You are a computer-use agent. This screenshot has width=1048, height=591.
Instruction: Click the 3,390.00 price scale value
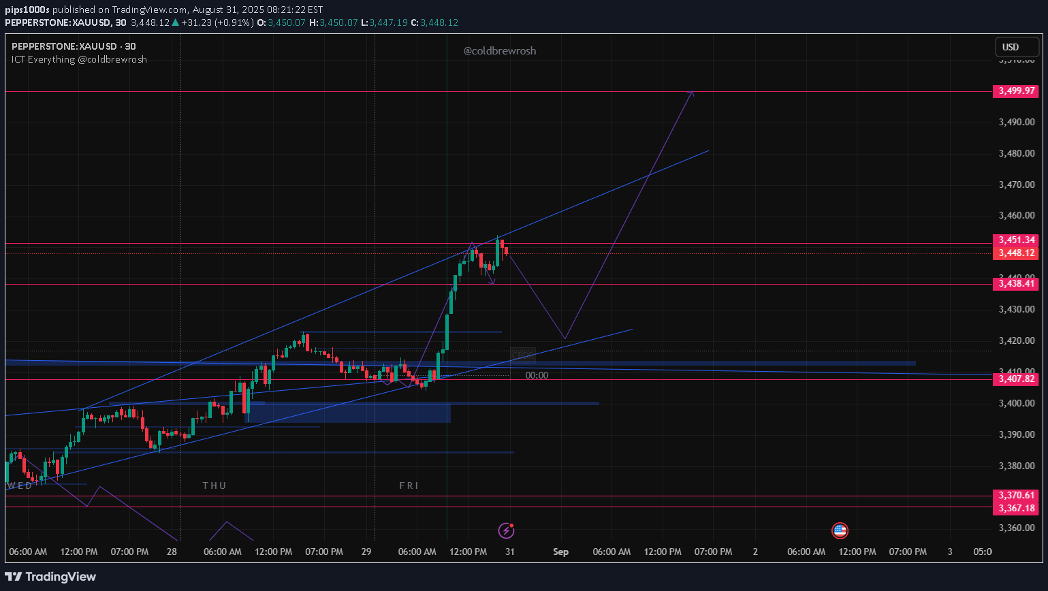pyautogui.click(x=1017, y=434)
